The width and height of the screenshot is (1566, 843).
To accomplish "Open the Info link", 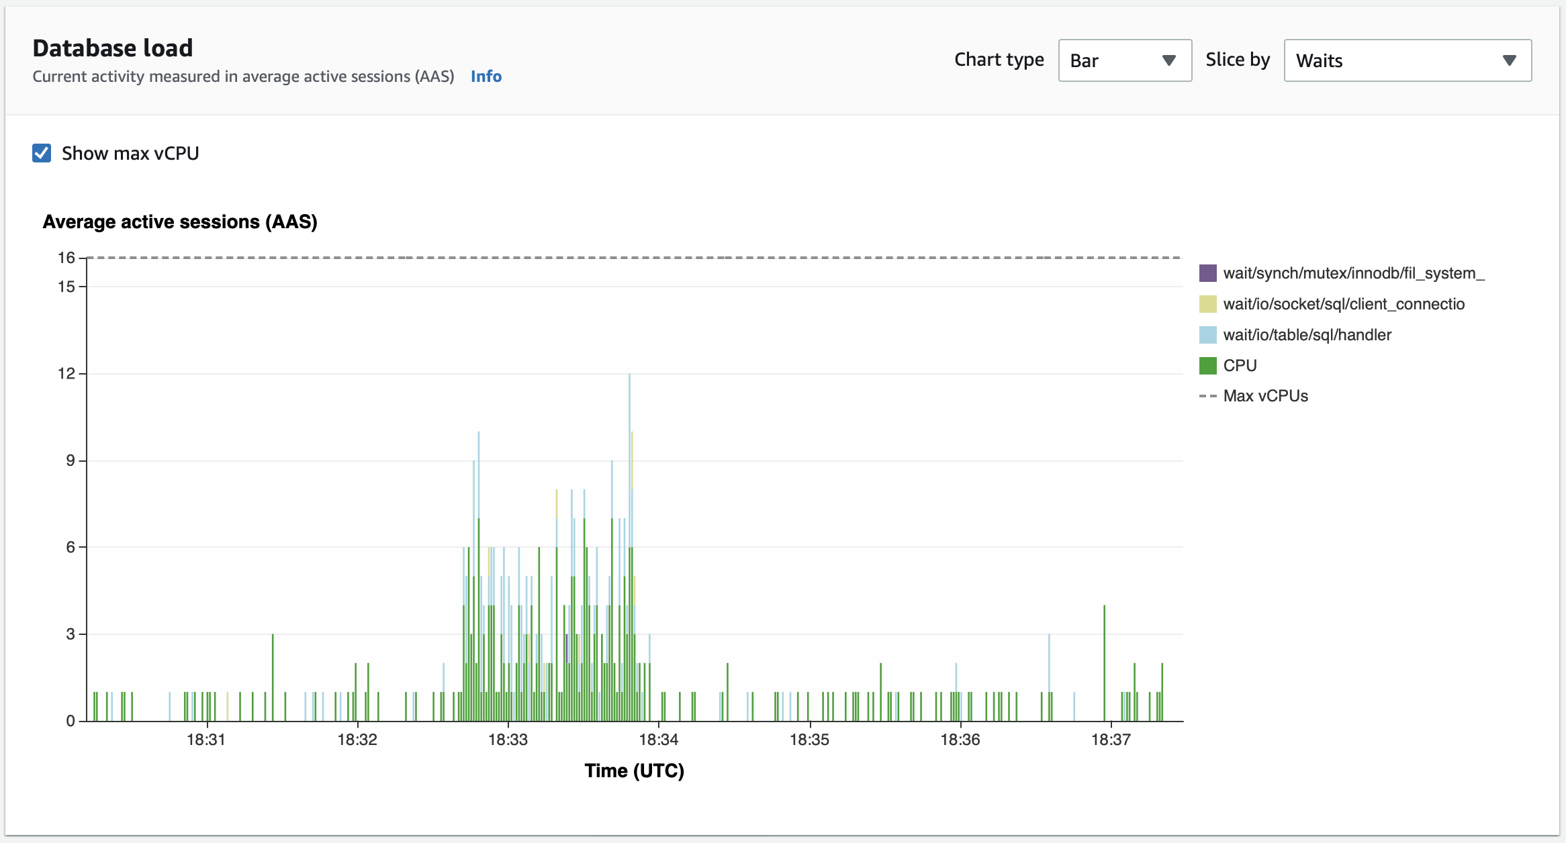I will (x=486, y=76).
